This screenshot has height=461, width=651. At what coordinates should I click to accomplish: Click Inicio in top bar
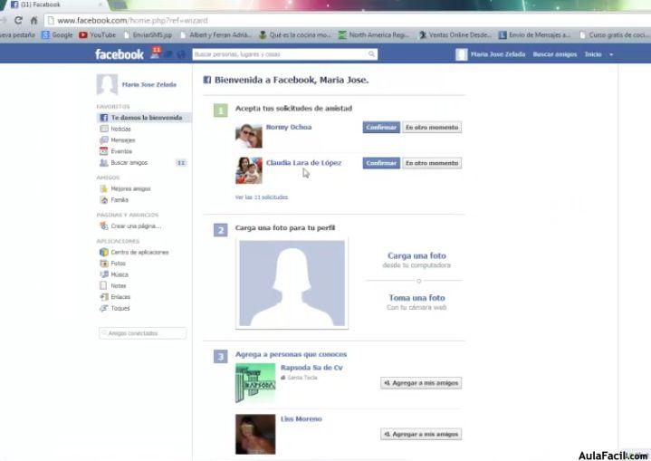pyautogui.click(x=593, y=54)
